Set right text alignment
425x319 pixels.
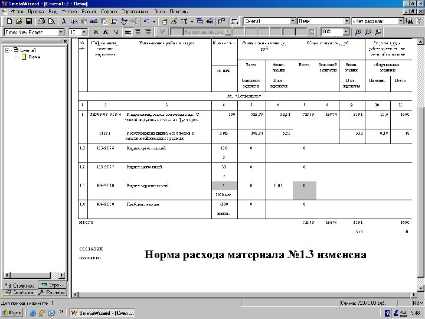(x=148, y=32)
